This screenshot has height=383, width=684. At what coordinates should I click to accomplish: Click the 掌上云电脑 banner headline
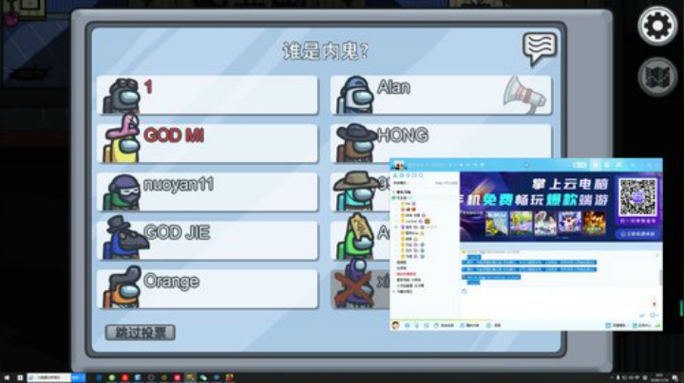point(570,184)
